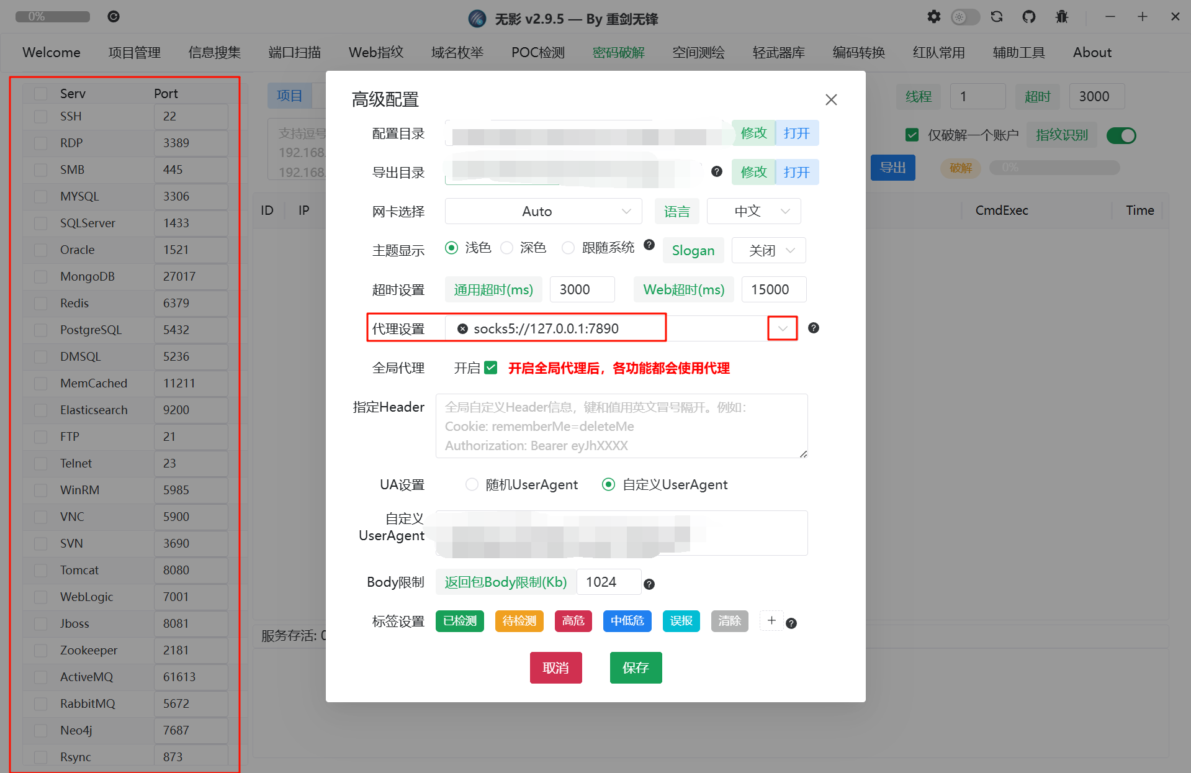This screenshot has width=1191, height=773.
Task: Open the language 中文 dropdown
Action: 753,211
